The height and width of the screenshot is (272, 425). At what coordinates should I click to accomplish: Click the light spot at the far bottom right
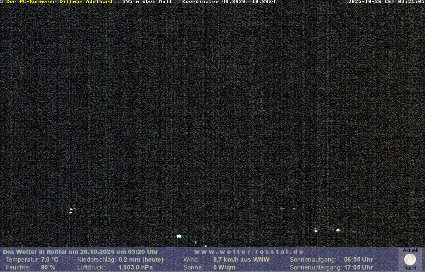(338, 230)
